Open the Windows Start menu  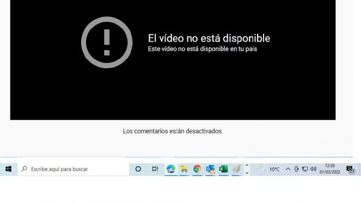coord(9,169)
